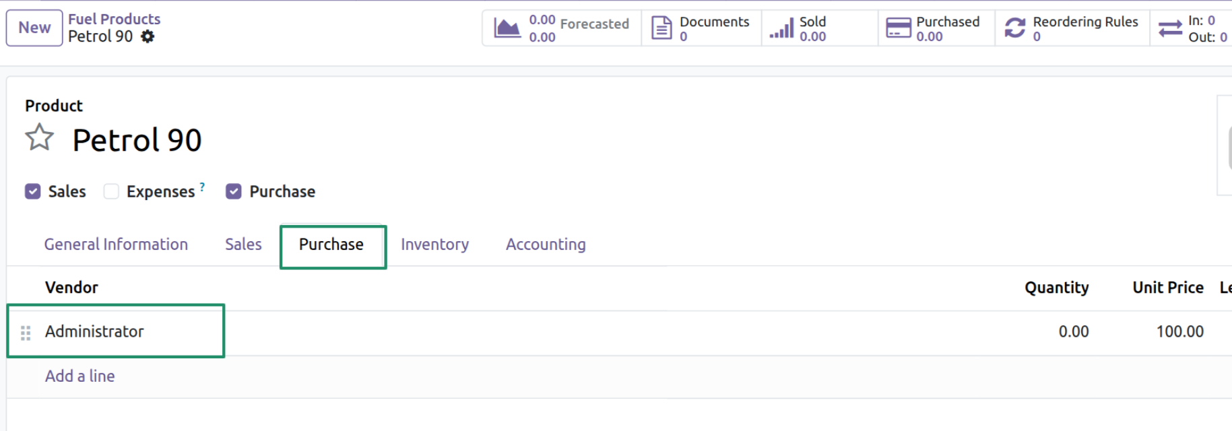Show the Expenses help question mark tooltip
This screenshot has height=431, width=1232.
[202, 187]
